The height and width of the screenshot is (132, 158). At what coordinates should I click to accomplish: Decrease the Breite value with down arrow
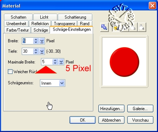click(x=36, y=42)
